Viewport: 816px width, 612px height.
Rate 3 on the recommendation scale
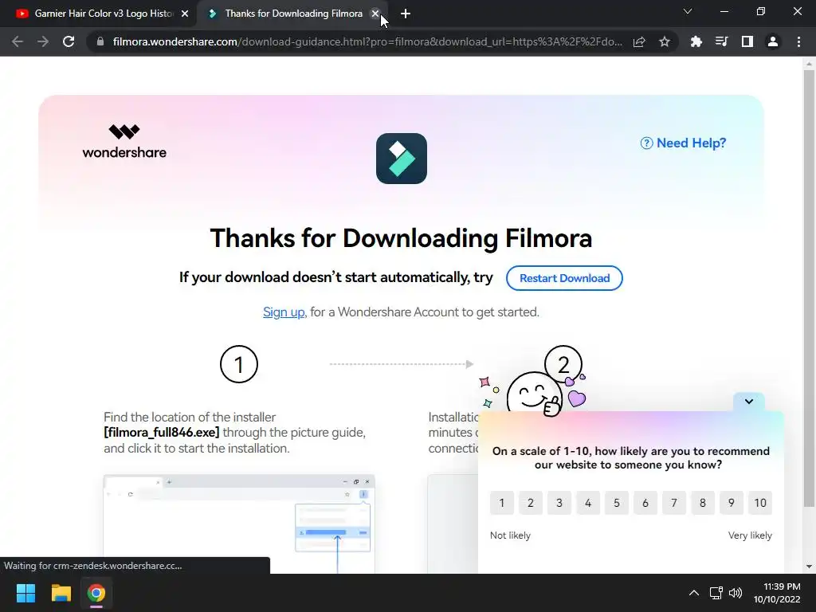coord(559,503)
